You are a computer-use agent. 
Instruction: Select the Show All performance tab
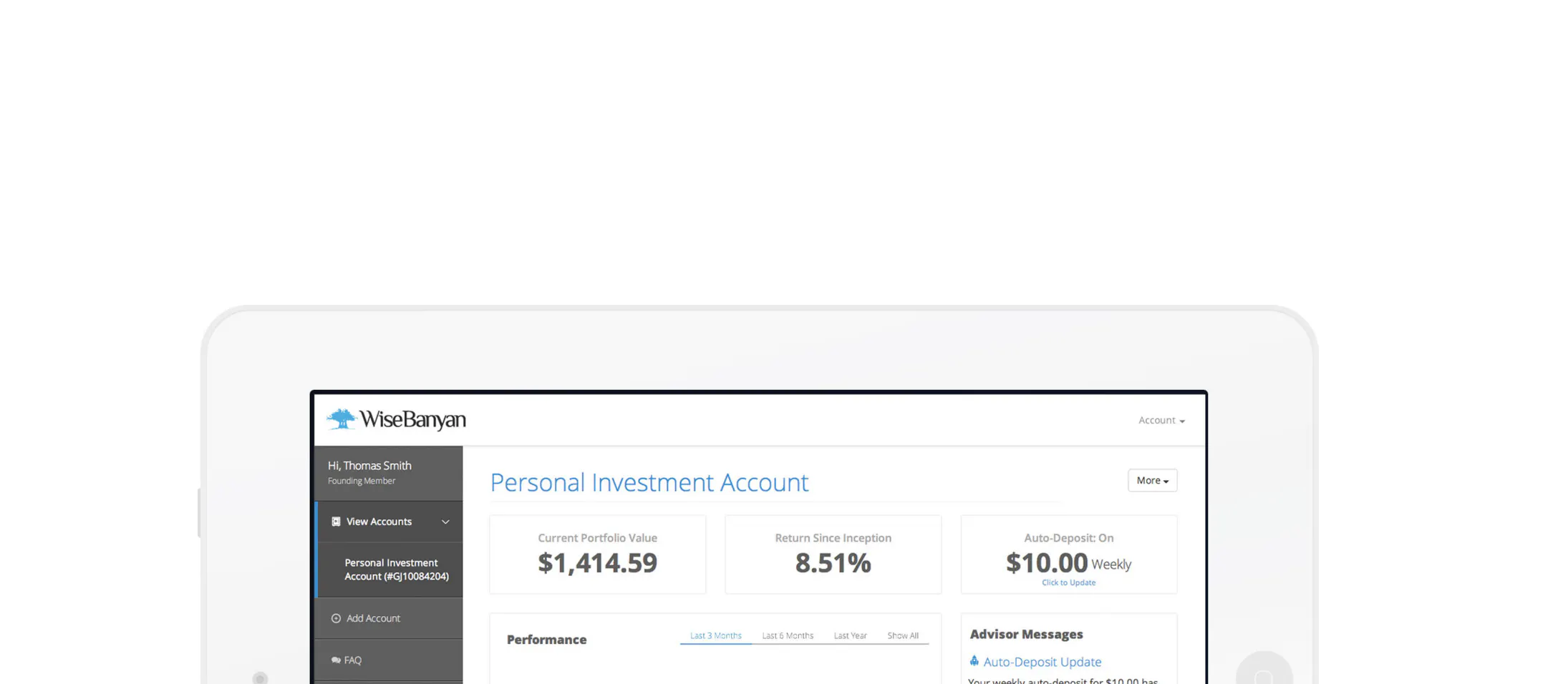(x=903, y=635)
